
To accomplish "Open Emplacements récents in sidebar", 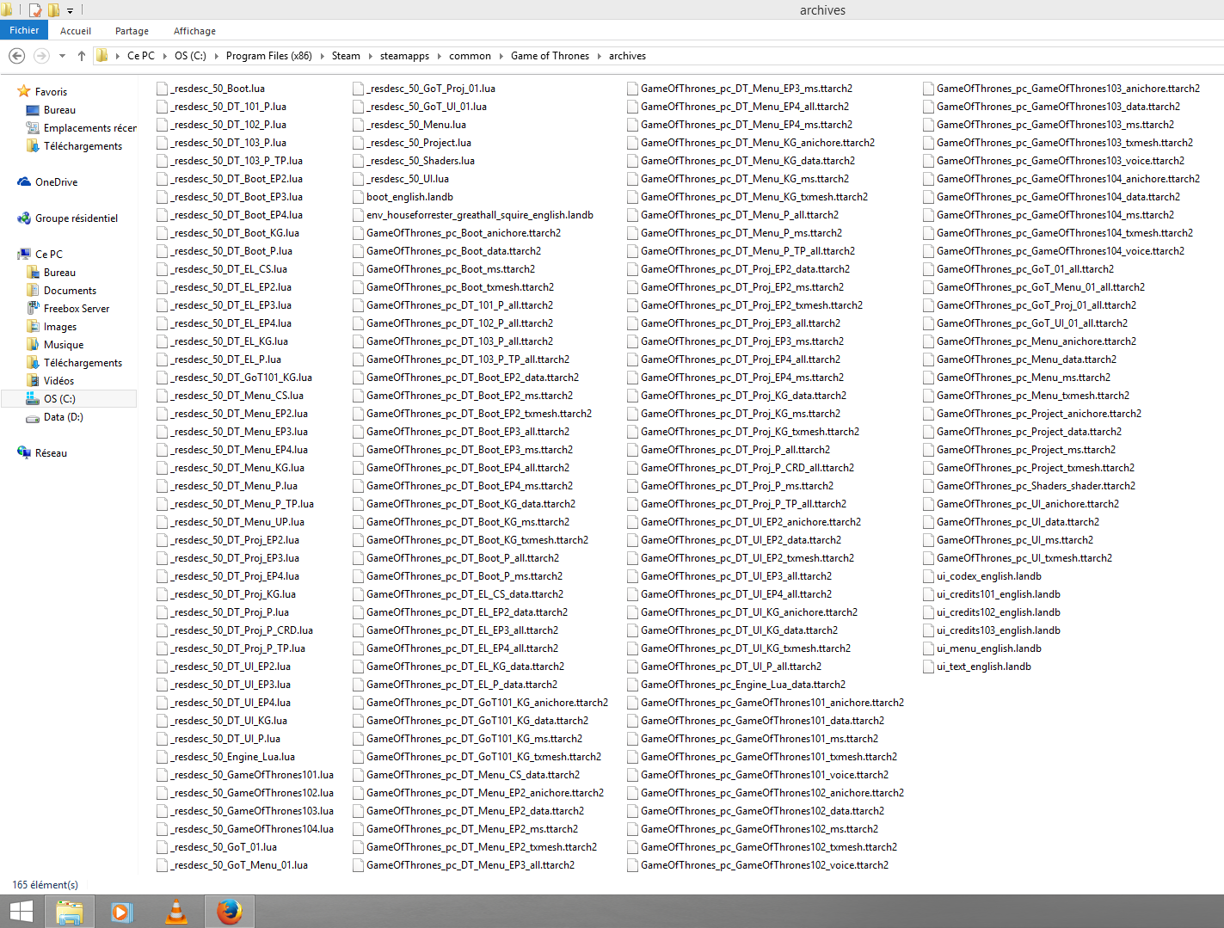I will pyautogui.click(x=89, y=128).
